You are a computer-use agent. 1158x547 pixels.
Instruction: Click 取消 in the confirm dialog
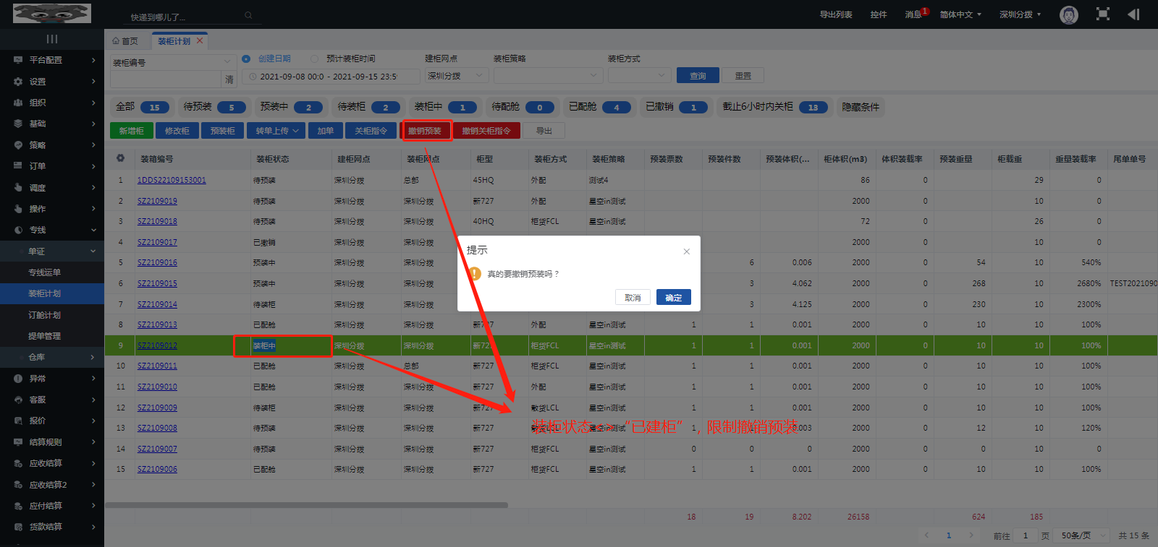tap(633, 297)
